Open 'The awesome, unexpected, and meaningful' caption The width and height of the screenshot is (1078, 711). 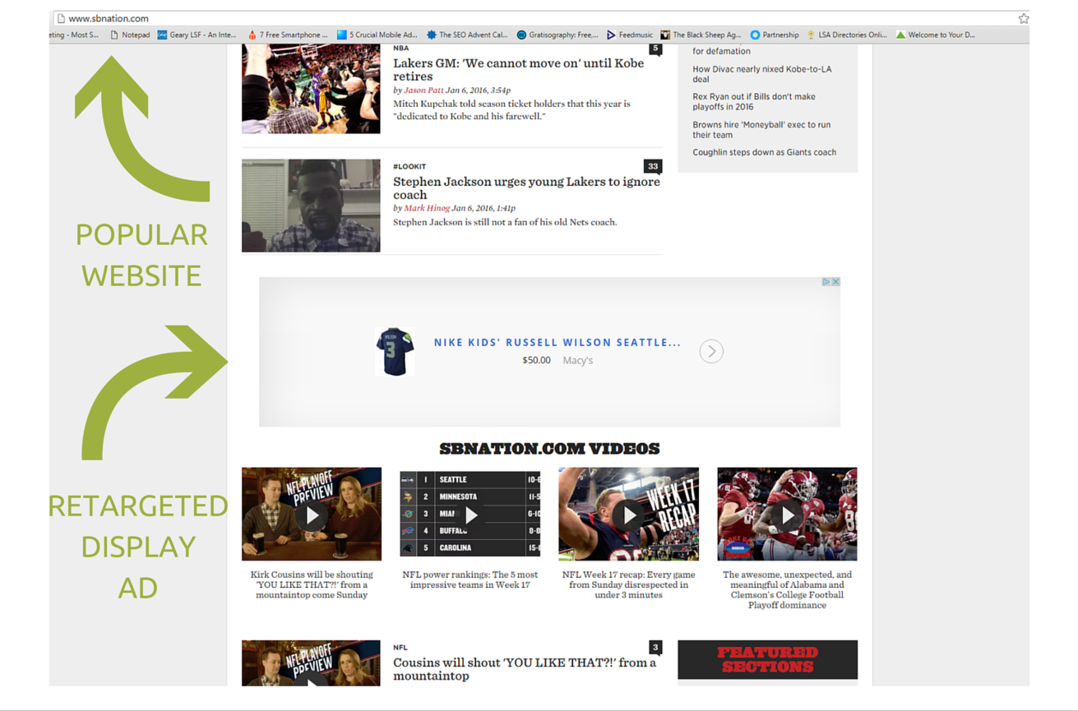point(787,589)
